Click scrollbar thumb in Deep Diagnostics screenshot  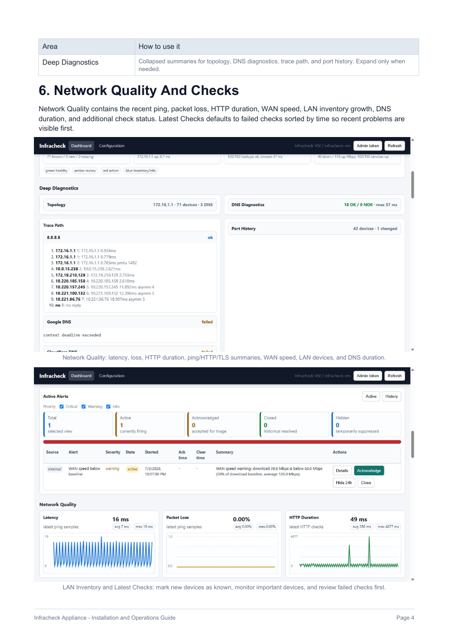(x=412, y=185)
